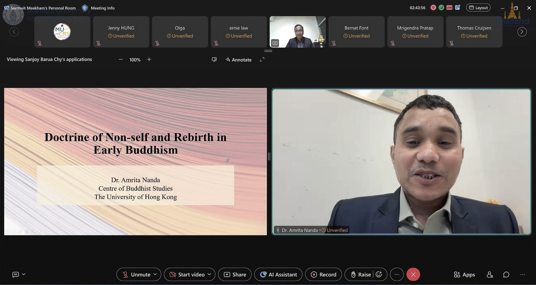
Task: Unmute the microphone
Action: pyautogui.click(x=136, y=275)
